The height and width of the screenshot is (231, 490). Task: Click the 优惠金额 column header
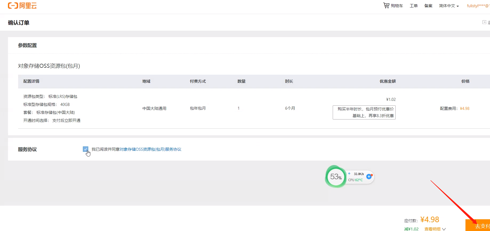point(388,81)
